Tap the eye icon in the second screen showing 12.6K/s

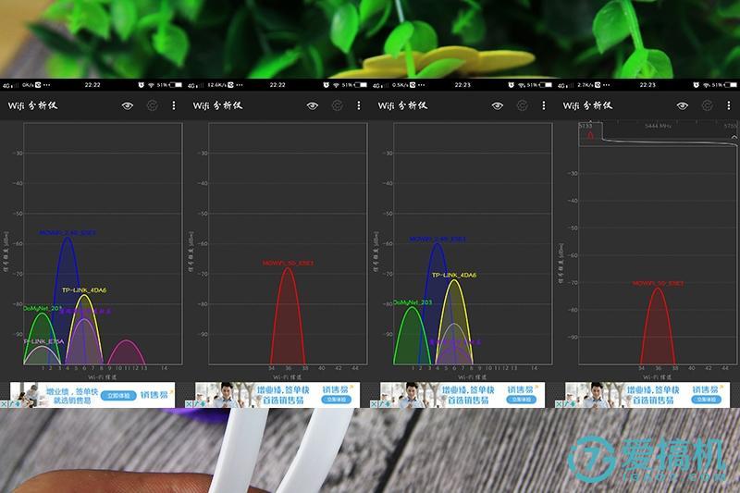tap(312, 105)
